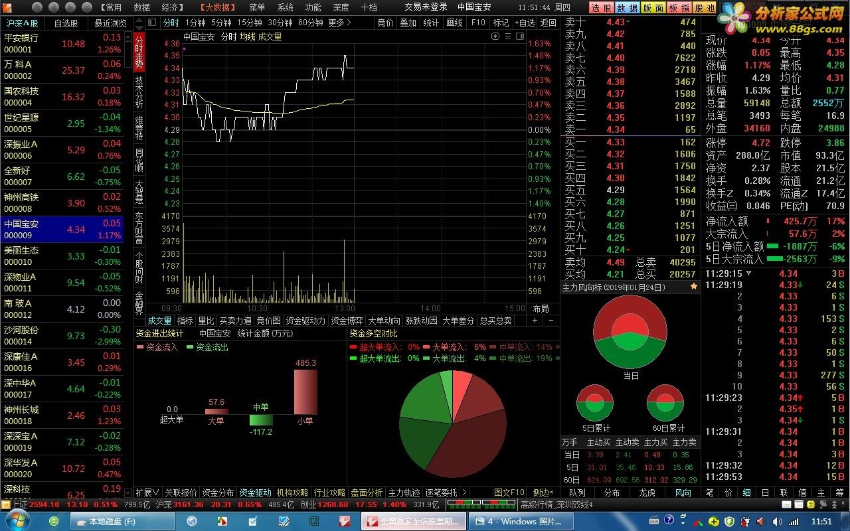Select the 60分钟 chart period
Viewport: 850px width, 531px height.
[x=311, y=23]
